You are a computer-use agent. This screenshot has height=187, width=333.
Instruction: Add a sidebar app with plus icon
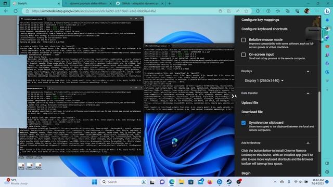327,90
